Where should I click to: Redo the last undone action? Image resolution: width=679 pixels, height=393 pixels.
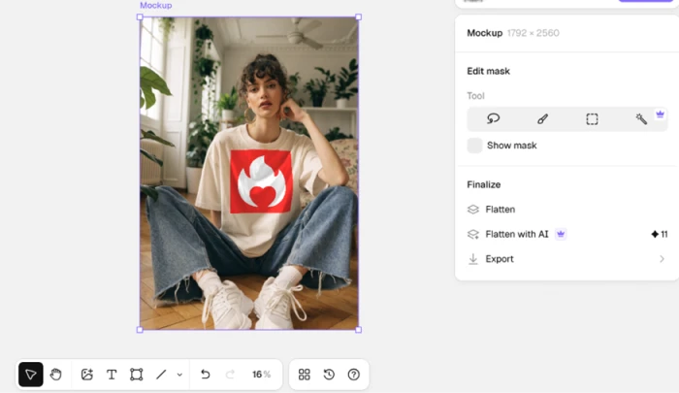[x=230, y=375]
